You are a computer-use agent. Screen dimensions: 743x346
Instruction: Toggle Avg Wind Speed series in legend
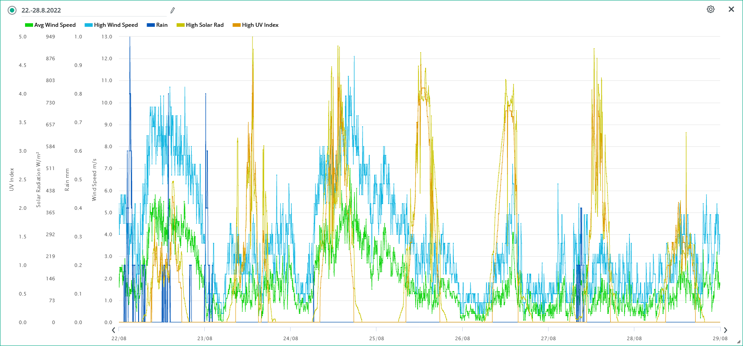click(x=55, y=25)
